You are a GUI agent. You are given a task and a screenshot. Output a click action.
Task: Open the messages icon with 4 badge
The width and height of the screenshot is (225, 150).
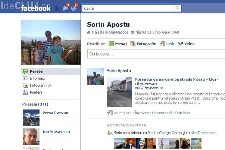pyautogui.click(x=65, y=8)
